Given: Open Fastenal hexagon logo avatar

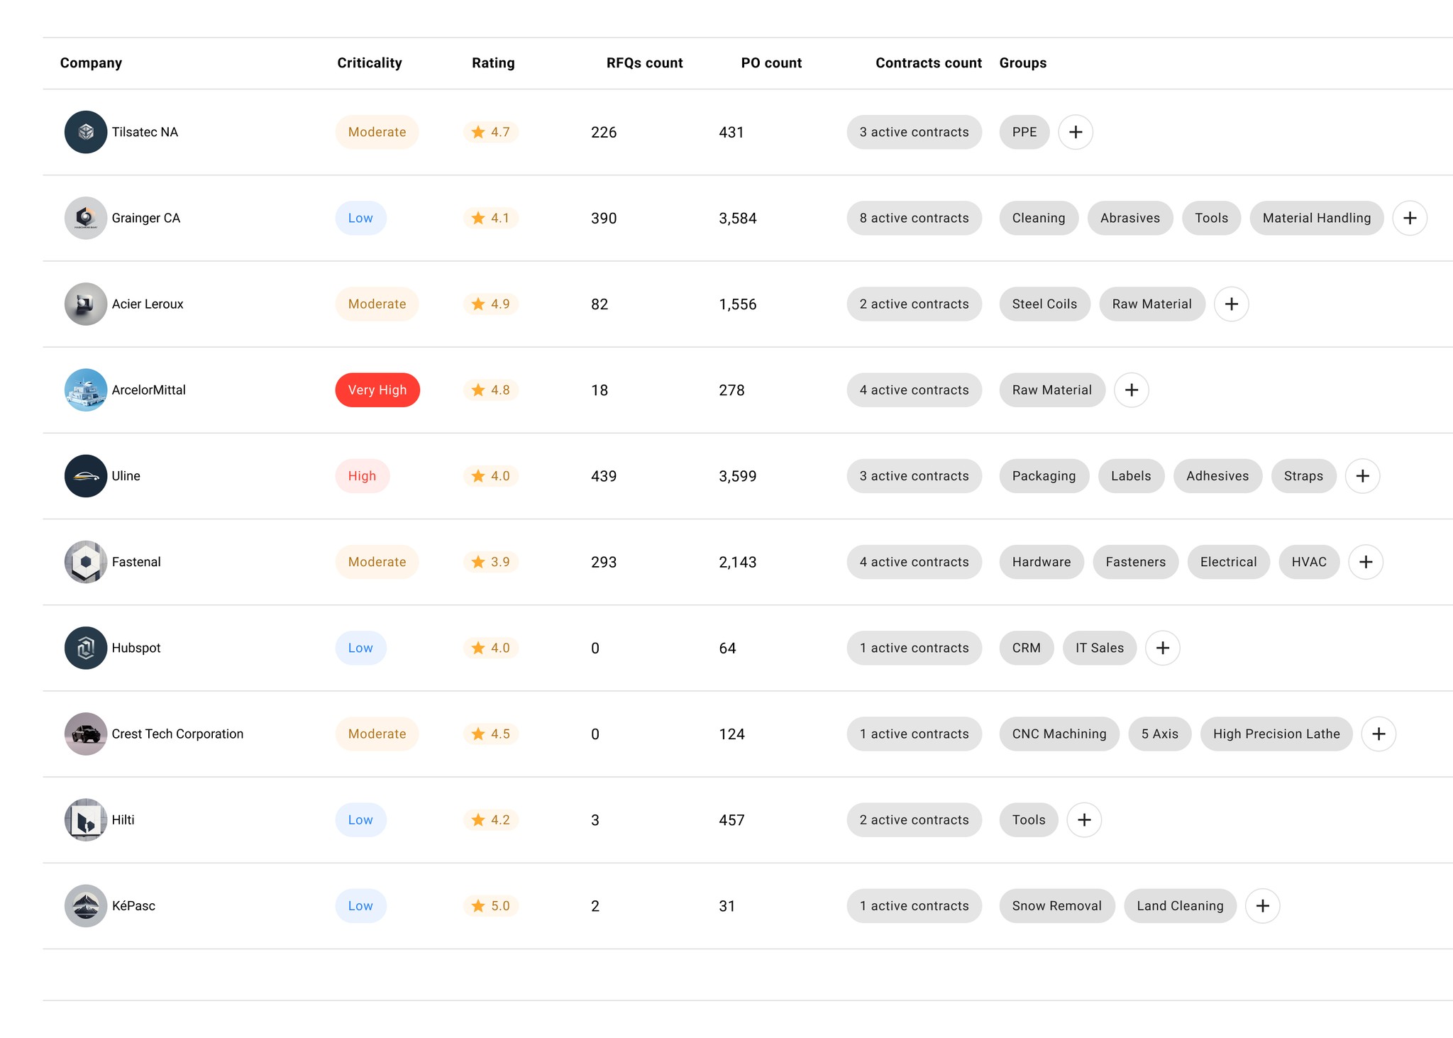Looking at the screenshot, I should [86, 562].
